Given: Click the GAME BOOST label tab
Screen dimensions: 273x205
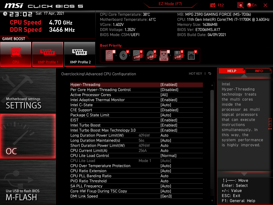Looking at the screenshot, I should (14, 39).
